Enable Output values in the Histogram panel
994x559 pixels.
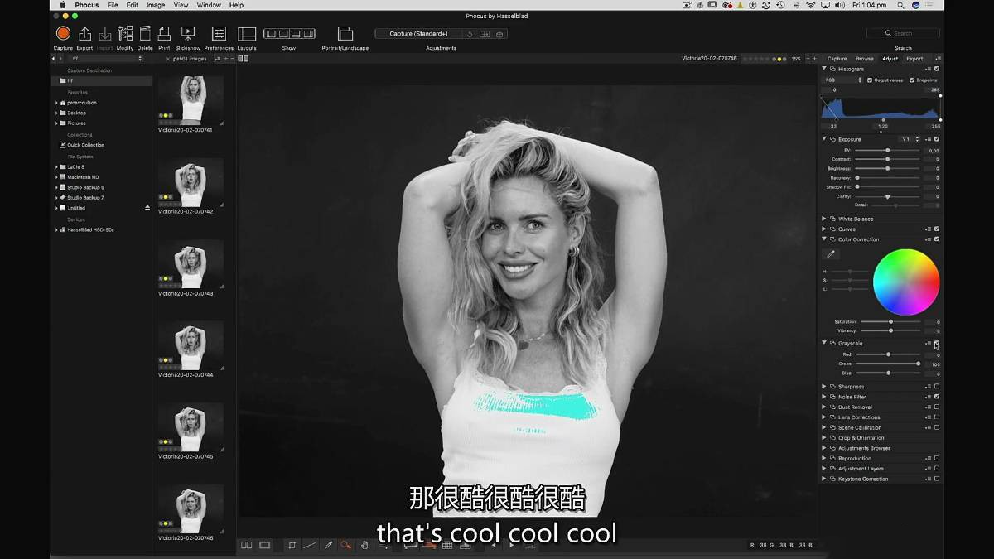(x=869, y=80)
